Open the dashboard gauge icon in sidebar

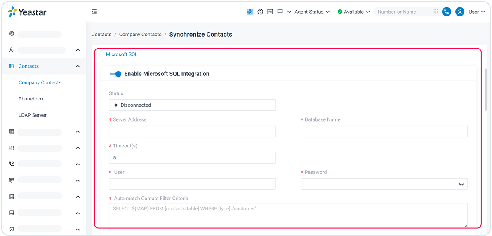tap(12, 33)
